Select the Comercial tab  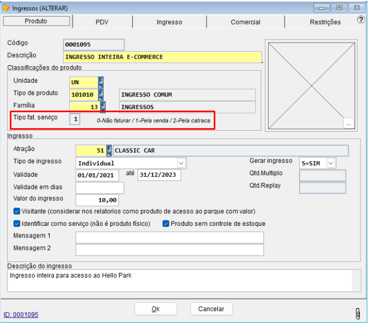click(245, 22)
